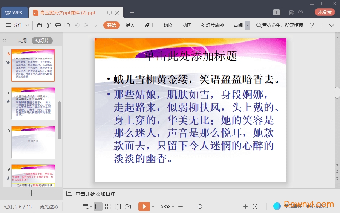
Task: Select the 幻灯片 thumbnails panel view
Action: [x=42, y=41]
